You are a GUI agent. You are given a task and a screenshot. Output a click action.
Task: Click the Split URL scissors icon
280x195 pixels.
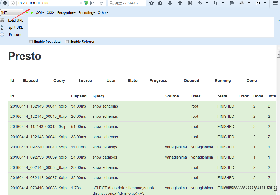2,28
